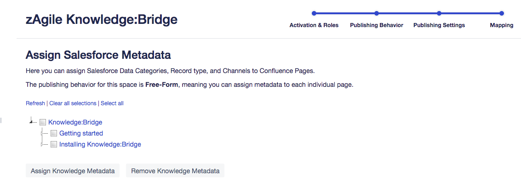The width and height of the screenshot is (521, 187).
Task: Open the Activation & Roles step label
Action: [x=314, y=25]
